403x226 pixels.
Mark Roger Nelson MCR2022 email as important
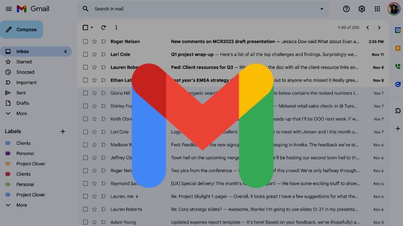[x=103, y=42]
